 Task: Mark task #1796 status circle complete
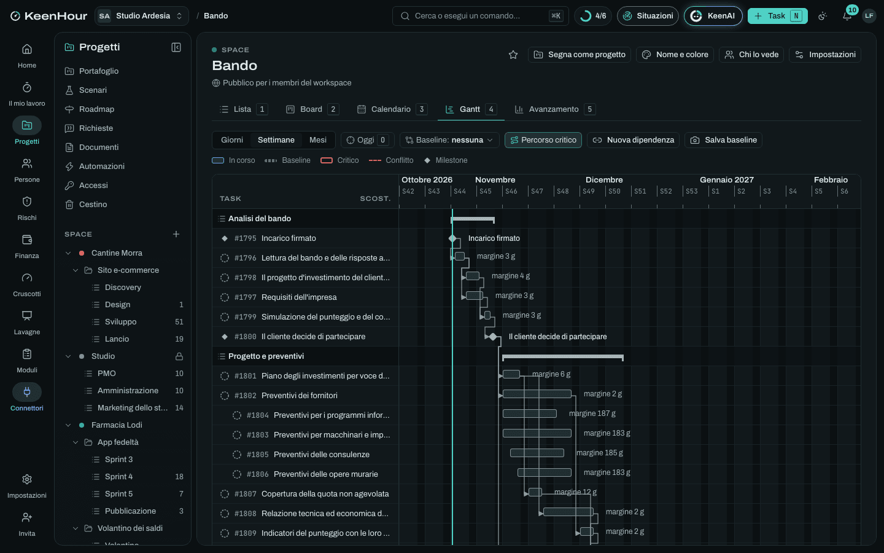pyautogui.click(x=225, y=258)
